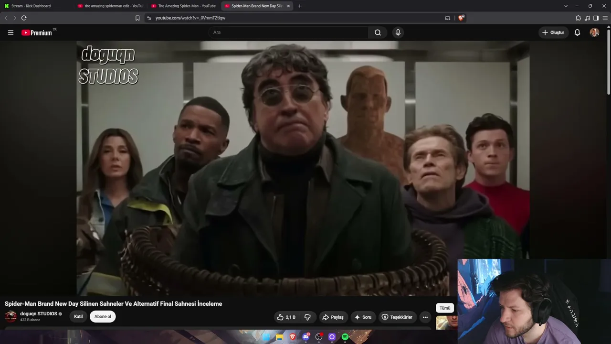Switch to The Amazing Spider-Man YouTube tab
Image resolution: width=611 pixels, height=344 pixels.
point(184,6)
